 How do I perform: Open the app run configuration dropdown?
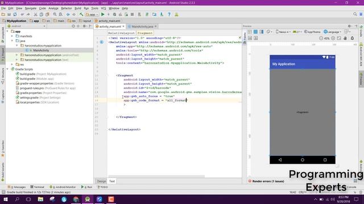click(x=92, y=14)
